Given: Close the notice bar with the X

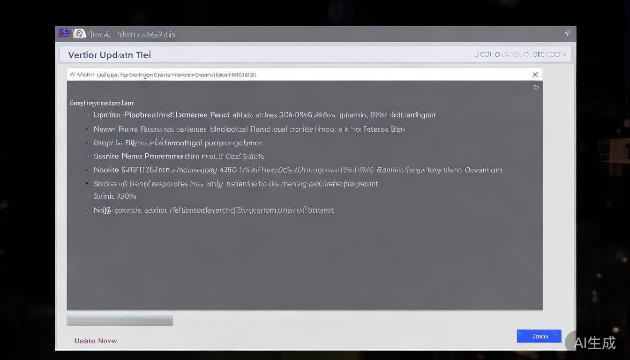Looking at the screenshot, I should coord(535,75).
